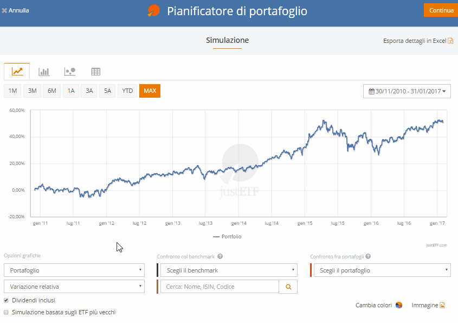Toggle the Portfolio series in the legend
Screen dimensions: 458x323
[x=228, y=237]
